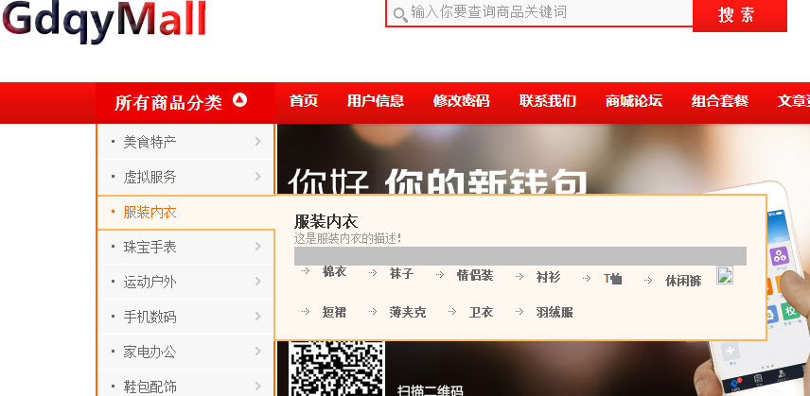Click the broken image icon in 服装内衣 panel

pos(725,276)
